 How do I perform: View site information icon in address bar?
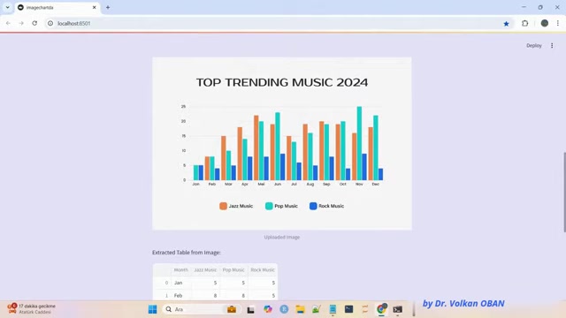coord(50,23)
